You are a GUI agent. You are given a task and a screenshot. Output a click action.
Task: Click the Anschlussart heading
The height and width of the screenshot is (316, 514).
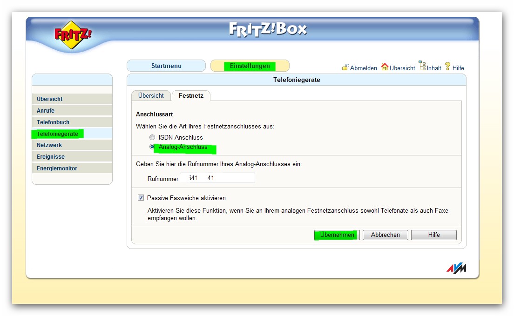pos(154,114)
